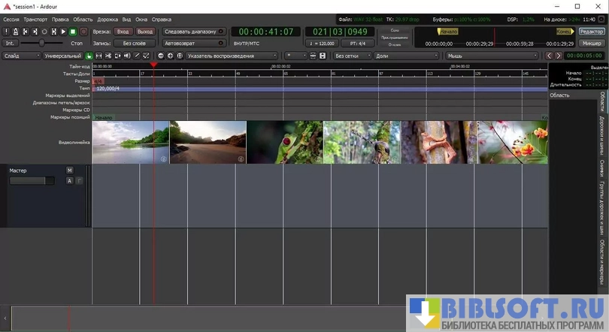Open the Дорожка menu

(108, 19)
